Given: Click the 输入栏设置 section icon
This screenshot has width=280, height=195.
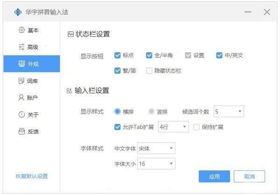Looking at the screenshot, I should tap(69, 91).
